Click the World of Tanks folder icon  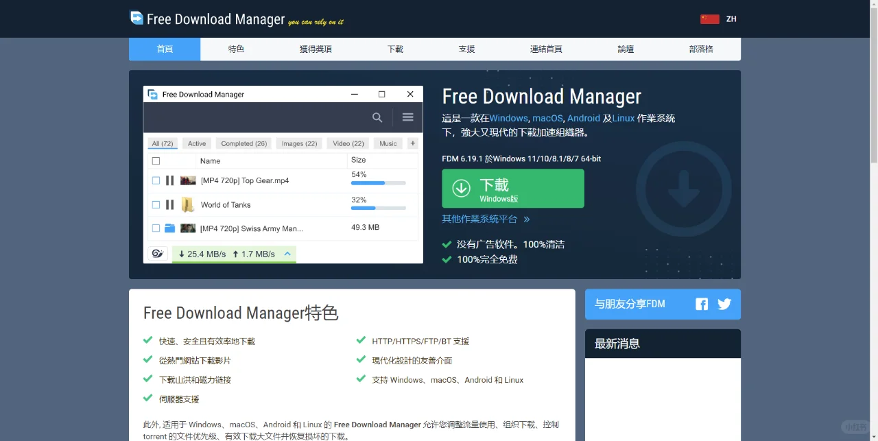(x=188, y=204)
